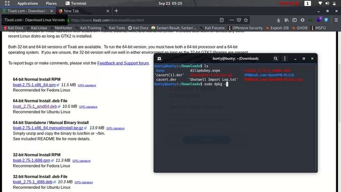This screenshot has height=192, width=341.
Task: Click the sudo dpkg command line in terminal
Action: pos(191,84)
